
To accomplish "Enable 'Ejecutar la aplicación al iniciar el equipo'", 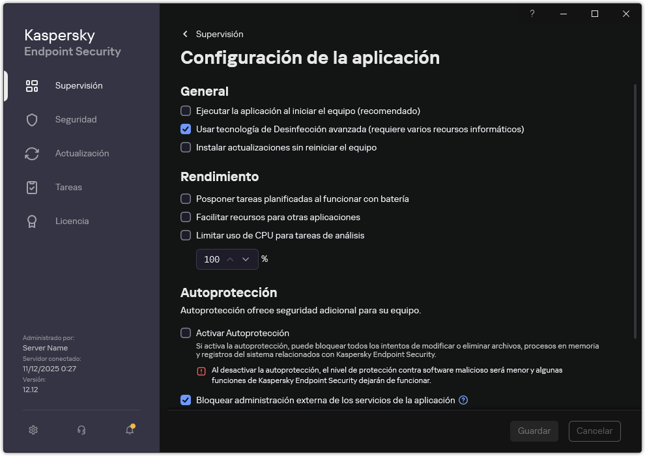I will coord(186,111).
